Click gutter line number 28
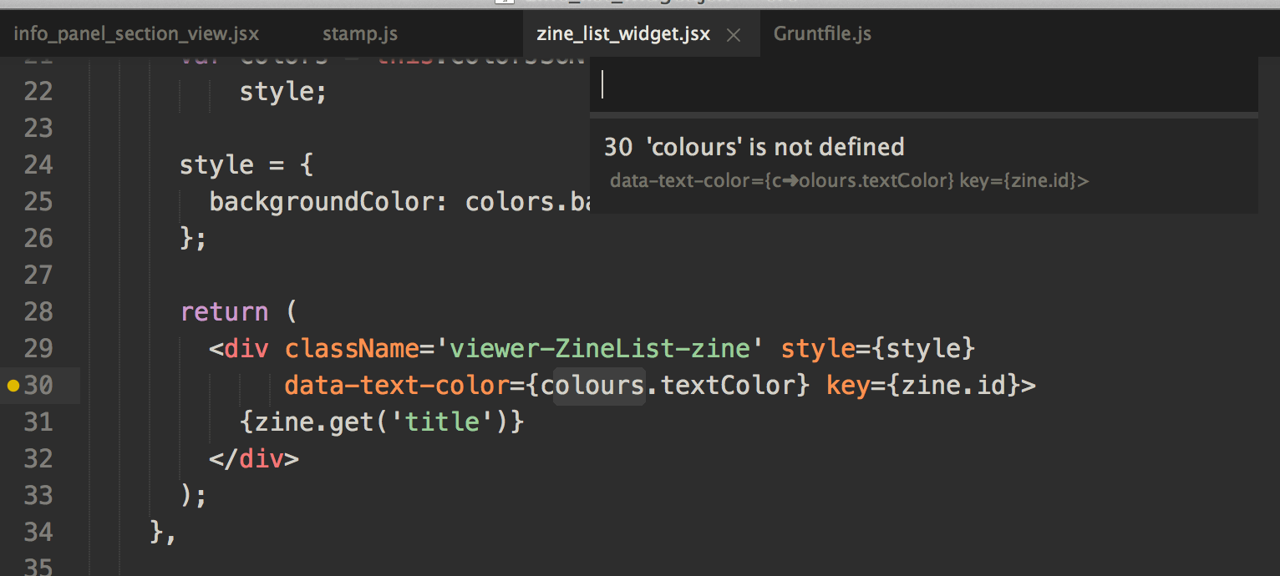This screenshot has width=1280, height=576. pos(38,311)
